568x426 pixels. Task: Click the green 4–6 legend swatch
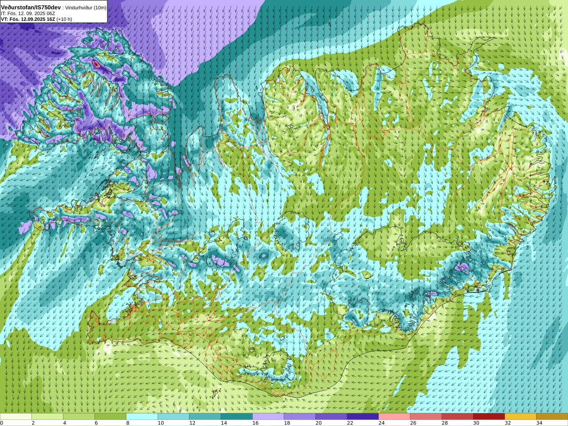point(79,417)
